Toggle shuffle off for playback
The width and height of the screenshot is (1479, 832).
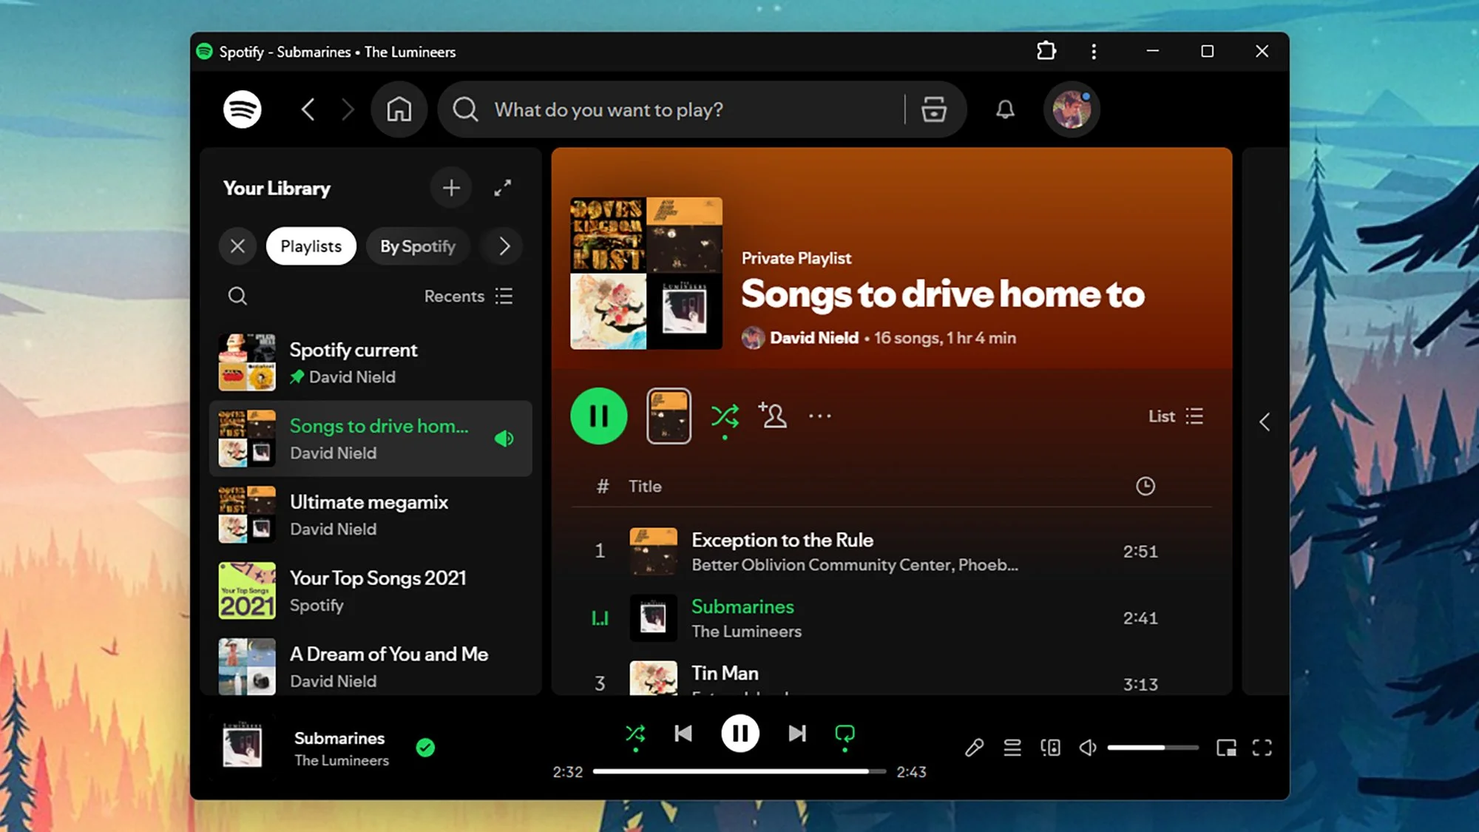(635, 733)
